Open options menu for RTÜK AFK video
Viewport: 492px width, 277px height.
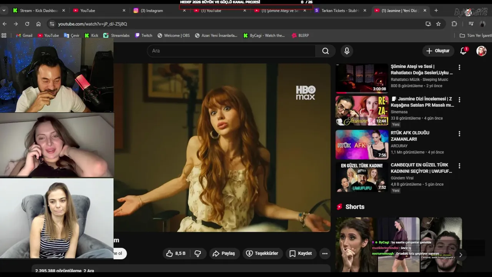point(459,134)
